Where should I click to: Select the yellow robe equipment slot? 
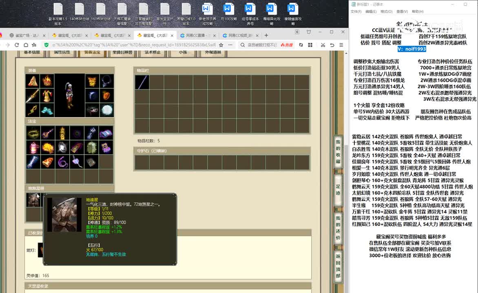coord(47,96)
